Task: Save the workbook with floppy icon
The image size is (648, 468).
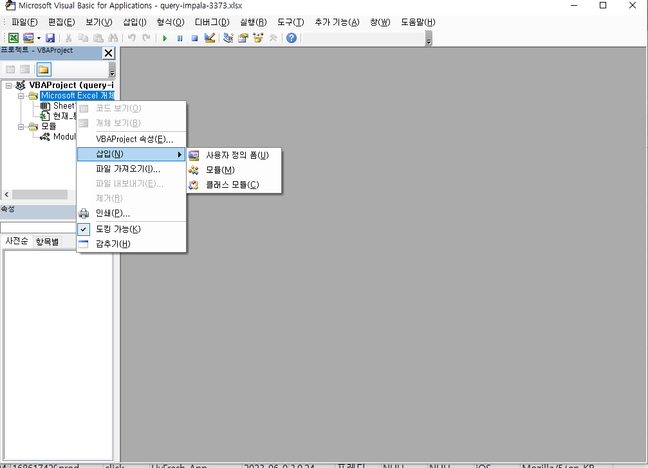Action: coord(50,38)
